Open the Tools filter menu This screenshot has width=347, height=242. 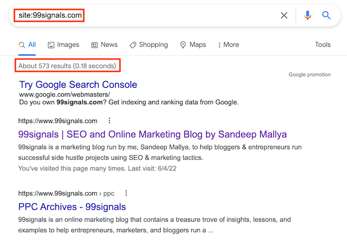click(x=323, y=45)
